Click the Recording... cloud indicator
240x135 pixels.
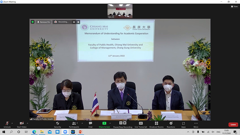click(61, 22)
